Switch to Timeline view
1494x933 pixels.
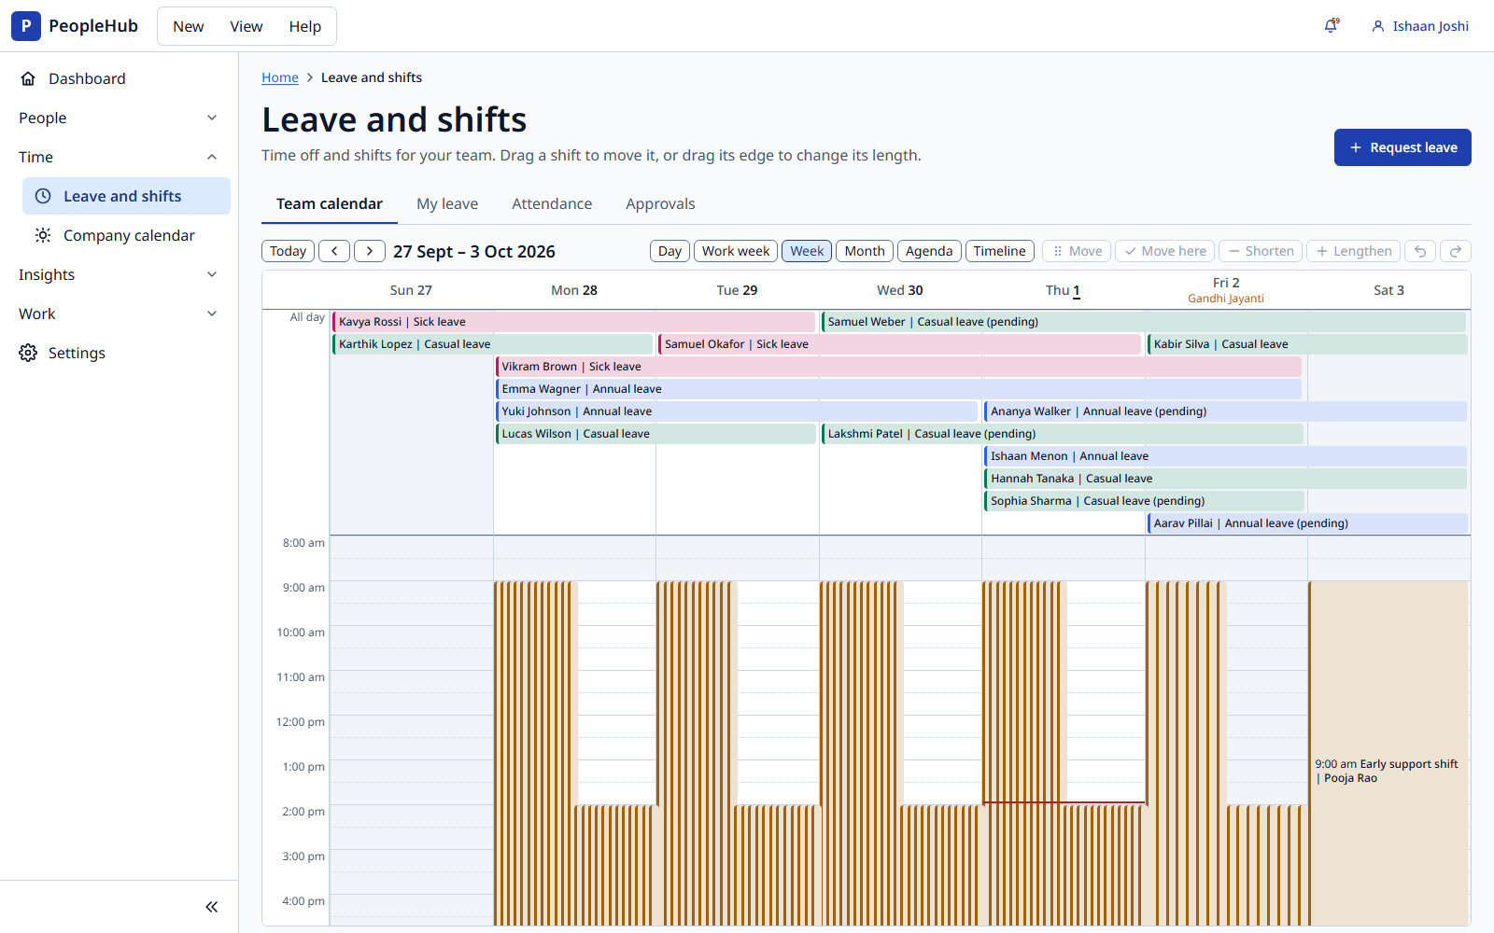pos(1000,251)
